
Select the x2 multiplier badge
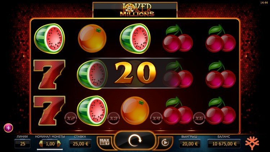point(71,118)
